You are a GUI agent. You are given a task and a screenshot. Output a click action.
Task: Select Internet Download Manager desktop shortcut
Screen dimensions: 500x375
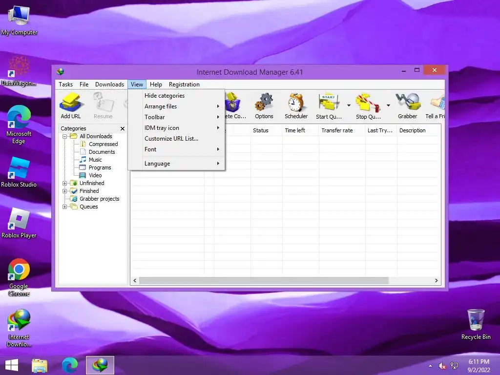pyautogui.click(x=19, y=328)
